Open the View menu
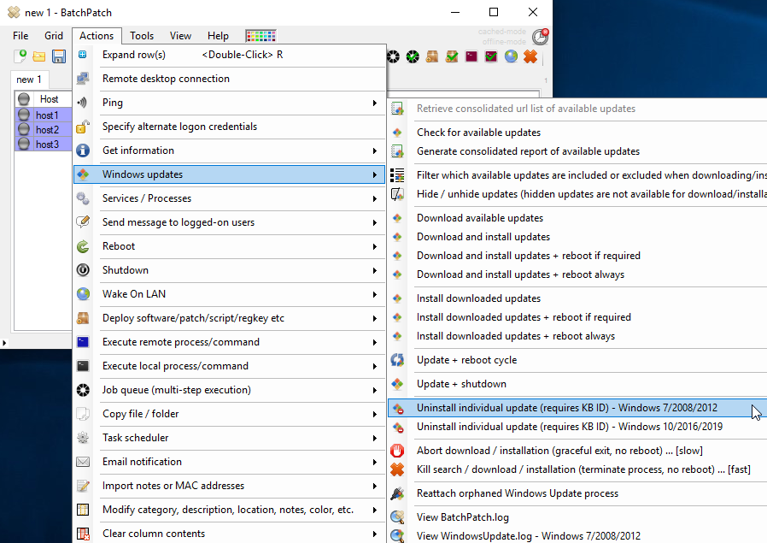767x543 pixels. coord(180,36)
